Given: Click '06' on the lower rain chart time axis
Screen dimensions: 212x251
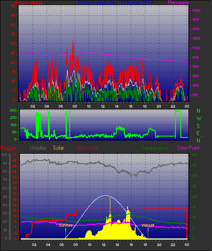Looking at the screenshot, I should tap(62, 245).
